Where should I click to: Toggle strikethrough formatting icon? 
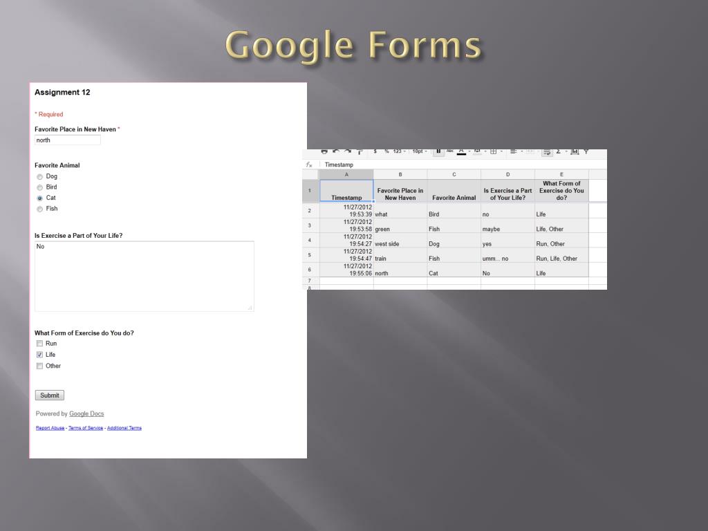450,151
